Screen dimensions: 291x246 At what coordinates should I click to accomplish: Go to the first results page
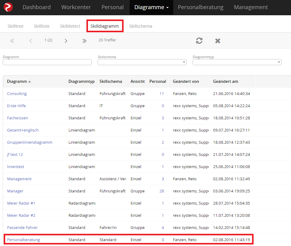click(x=12, y=41)
